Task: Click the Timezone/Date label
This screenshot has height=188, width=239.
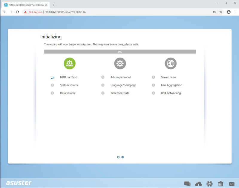Action: point(120,93)
